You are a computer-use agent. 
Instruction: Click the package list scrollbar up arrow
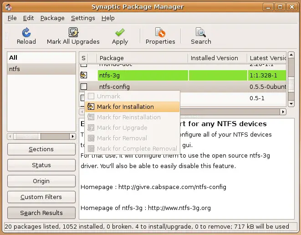[291, 55]
